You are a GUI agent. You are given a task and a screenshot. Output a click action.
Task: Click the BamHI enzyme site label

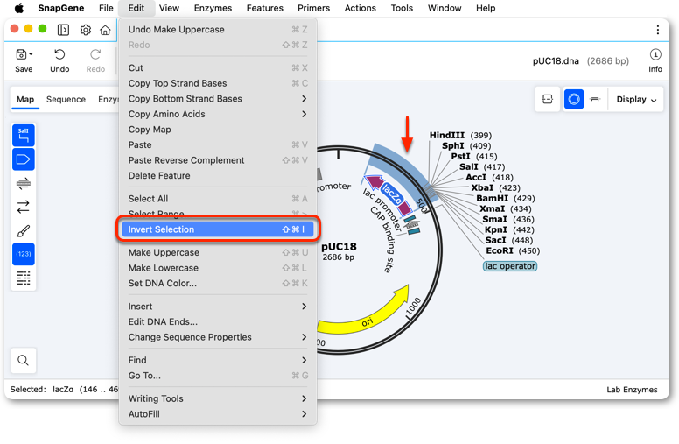pos(493,198)
